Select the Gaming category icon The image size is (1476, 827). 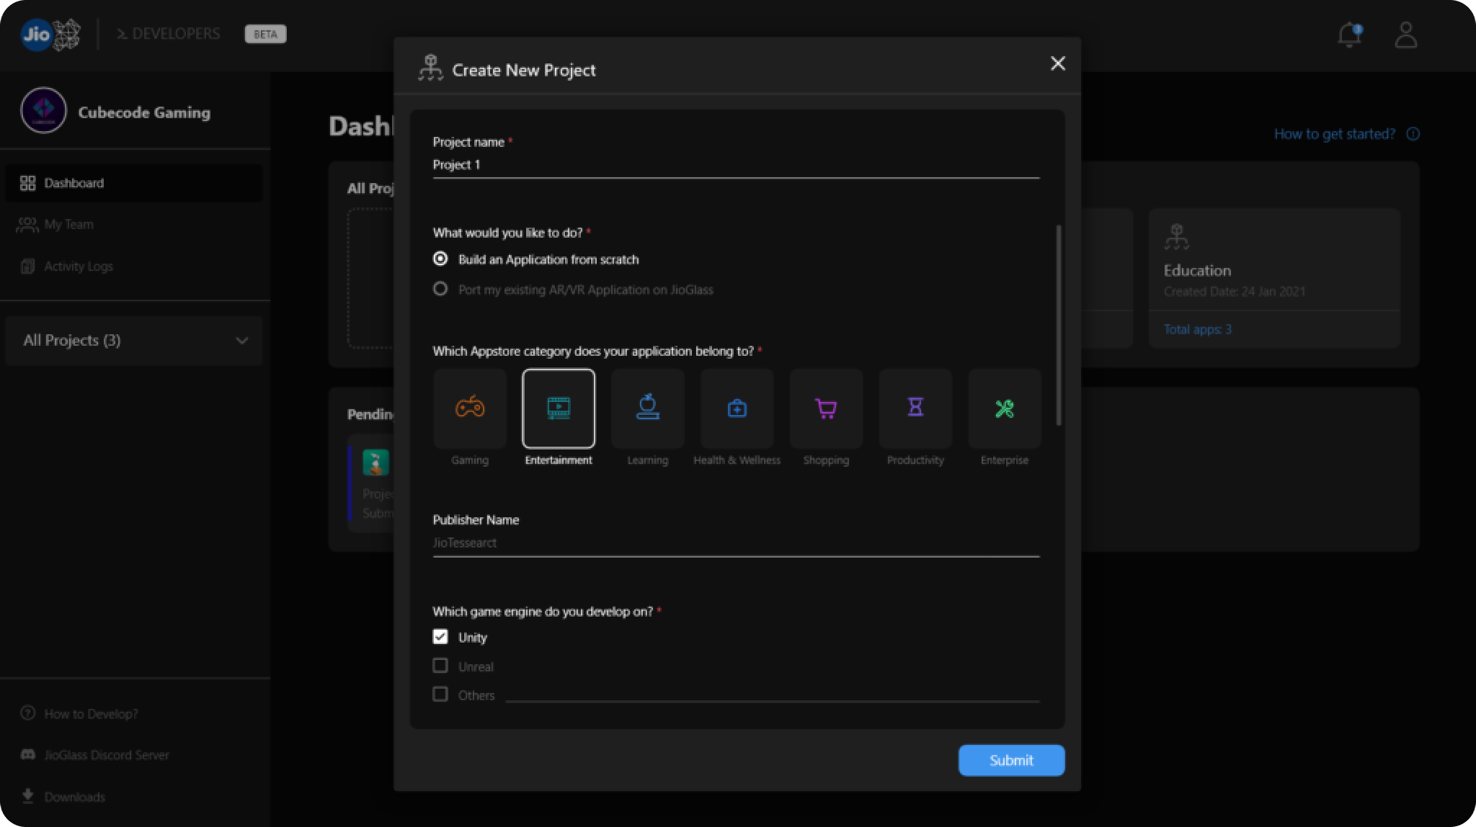(470, 408)
